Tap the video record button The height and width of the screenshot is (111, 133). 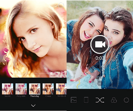click(100, 45)
